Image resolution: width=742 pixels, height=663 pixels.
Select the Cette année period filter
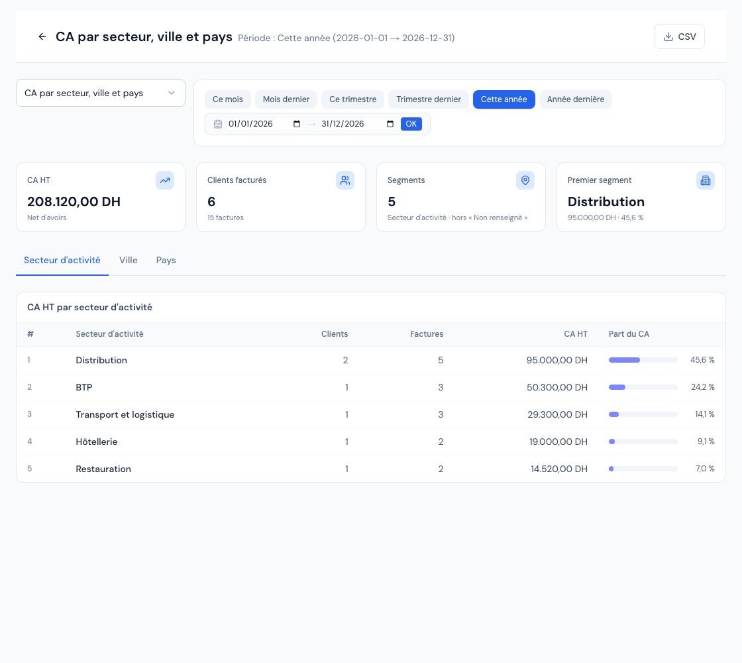(504, 99)
